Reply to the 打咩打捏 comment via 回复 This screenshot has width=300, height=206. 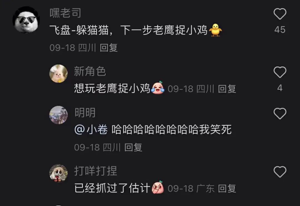(x=227, y=189)
